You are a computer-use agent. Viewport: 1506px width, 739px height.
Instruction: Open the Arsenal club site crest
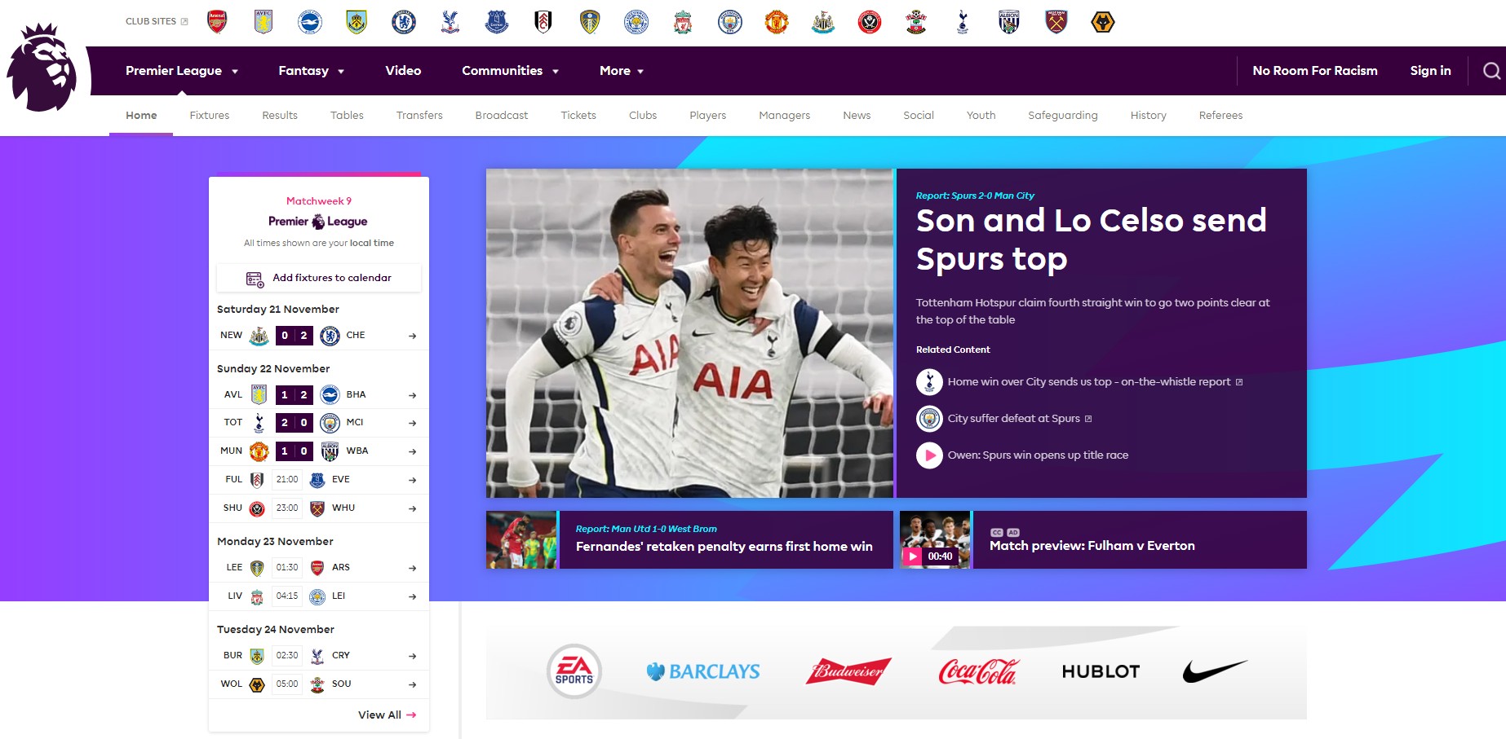click(217, 22)
